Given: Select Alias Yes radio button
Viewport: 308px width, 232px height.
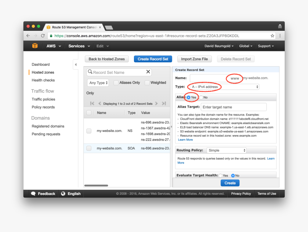Looking at the screenshot, I should (189, 97).
